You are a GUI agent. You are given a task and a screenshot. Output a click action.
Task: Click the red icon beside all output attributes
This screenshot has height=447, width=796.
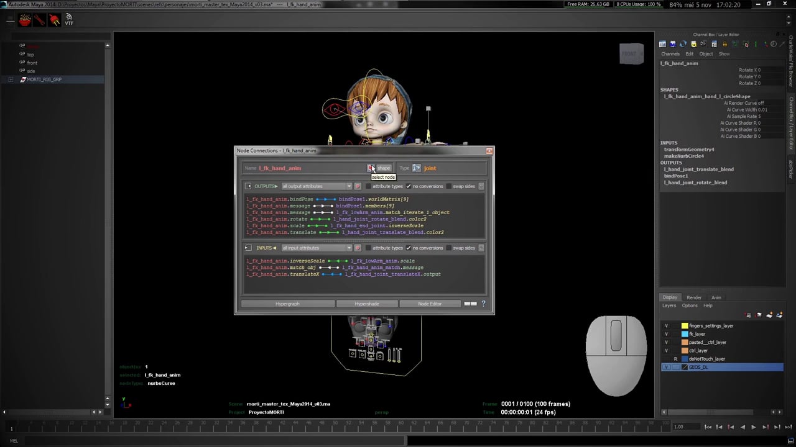358,186
